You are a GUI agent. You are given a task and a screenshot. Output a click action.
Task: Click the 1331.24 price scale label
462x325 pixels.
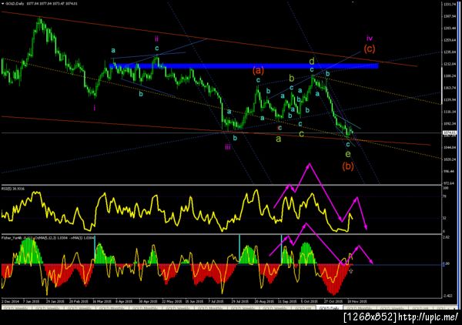[450, 4]
